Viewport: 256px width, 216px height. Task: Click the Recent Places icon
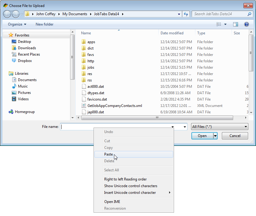click(14, 54)
